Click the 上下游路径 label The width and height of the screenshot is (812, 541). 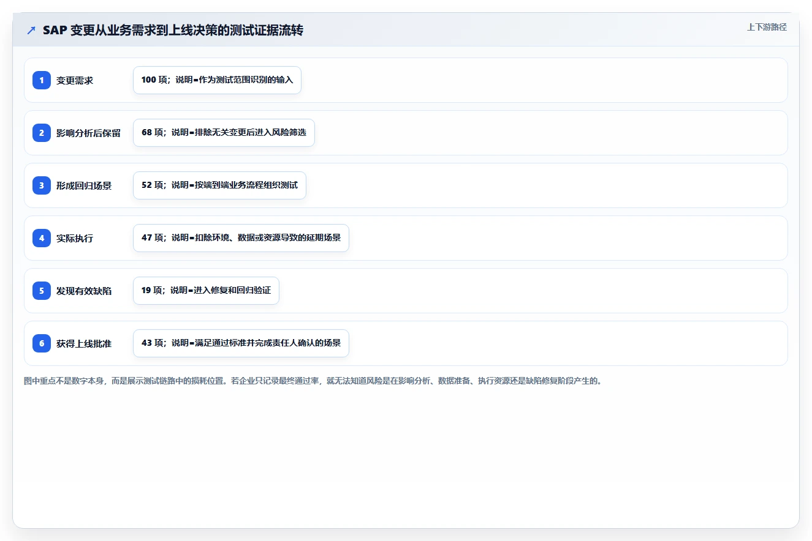coord(767,28)
